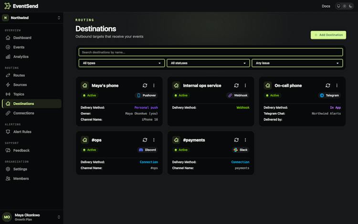Screen dimensions: 358x224
Task: Open the Analytics section
Action: tap(32, 57)
